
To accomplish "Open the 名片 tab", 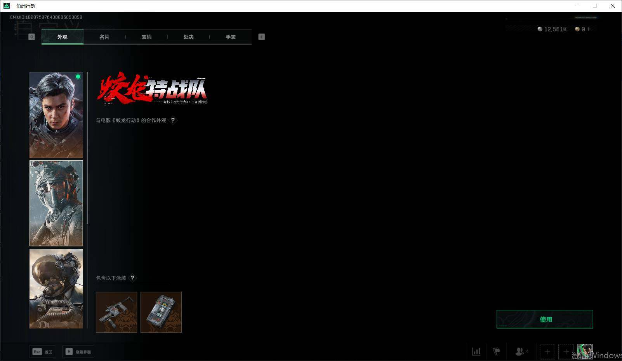I will click(104, 37).
